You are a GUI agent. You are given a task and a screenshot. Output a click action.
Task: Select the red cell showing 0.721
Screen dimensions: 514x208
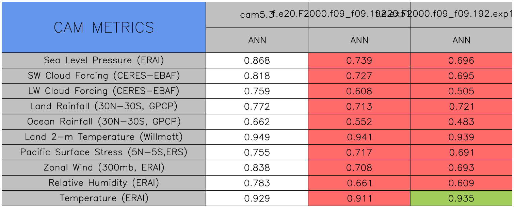point(461,107)
